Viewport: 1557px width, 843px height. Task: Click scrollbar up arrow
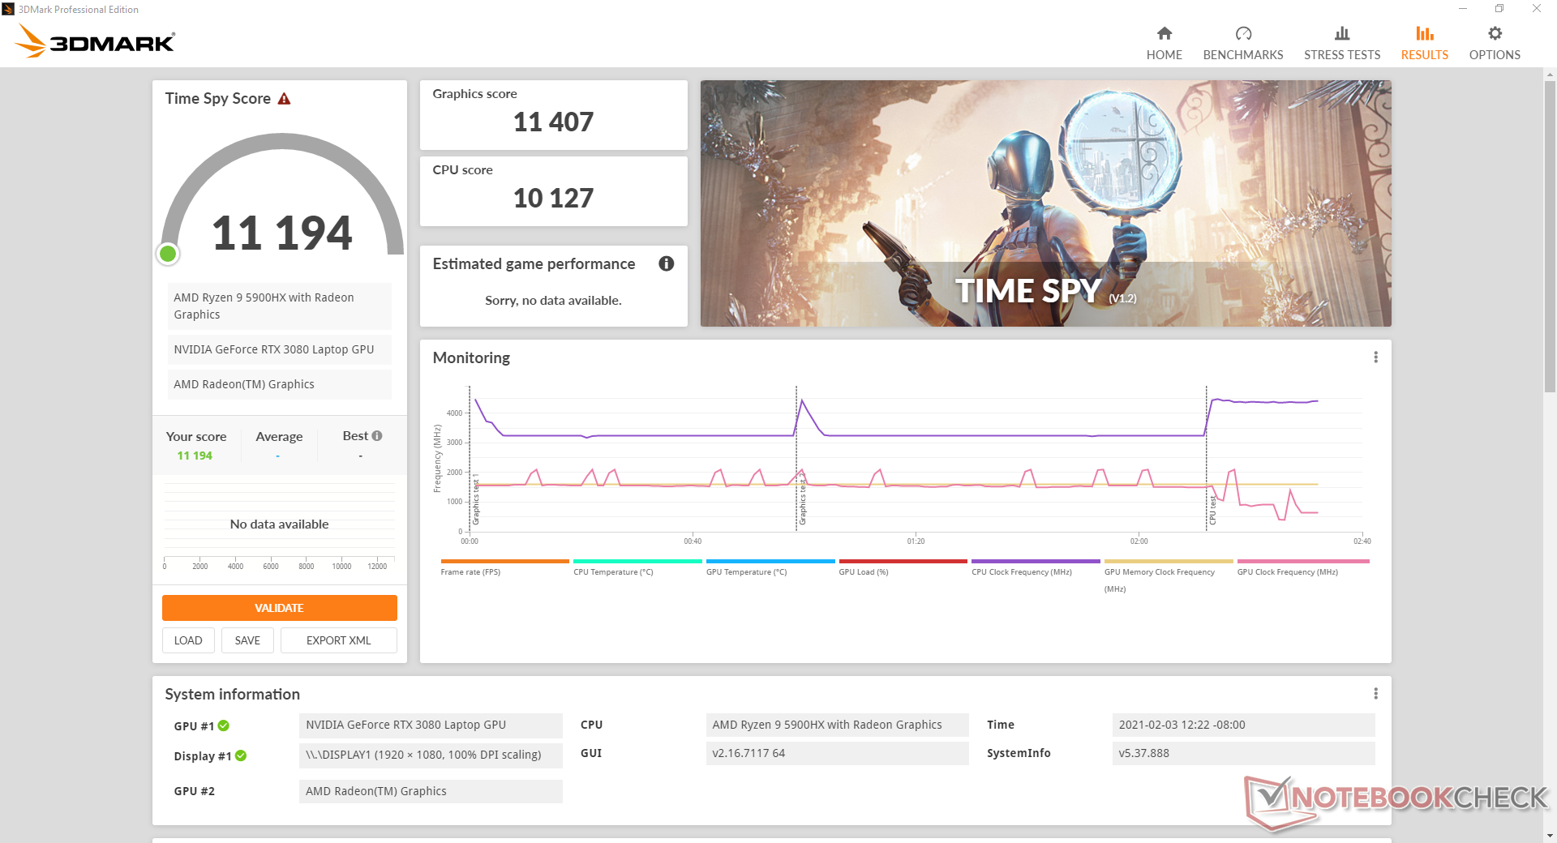(x=1550, y=75)
